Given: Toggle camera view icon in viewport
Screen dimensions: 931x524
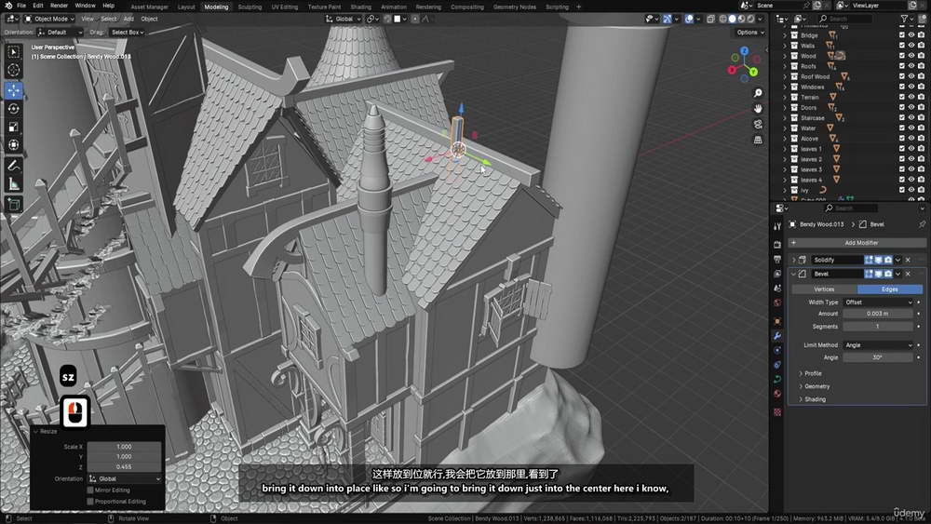Looking at the screenshot, I should click(758, 124).
